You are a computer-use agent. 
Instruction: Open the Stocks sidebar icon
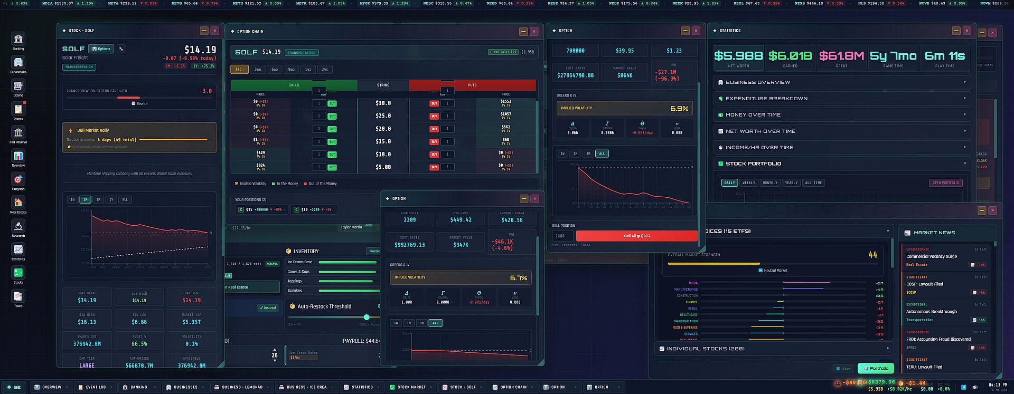[18, 274]
